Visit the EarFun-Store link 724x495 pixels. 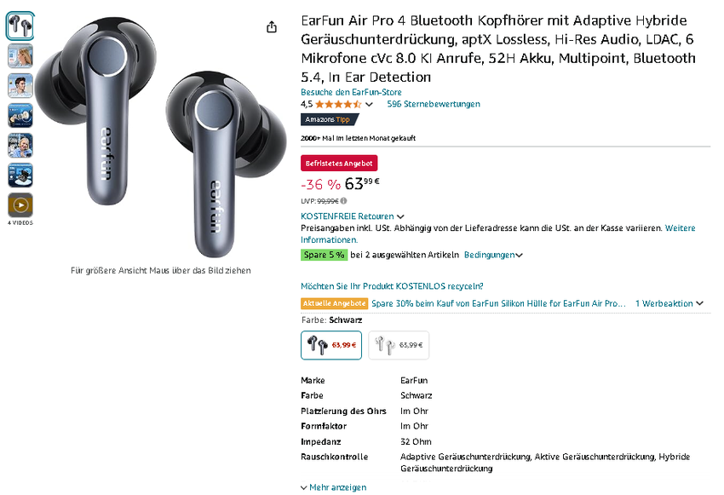pyautogui.click(x=351, y=92)
